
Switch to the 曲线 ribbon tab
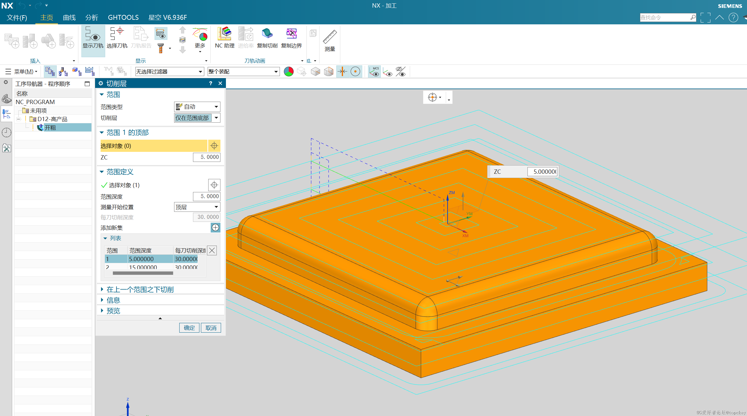tap(69, 18)
